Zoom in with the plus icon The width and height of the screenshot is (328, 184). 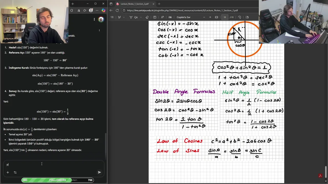coord(210,17)
